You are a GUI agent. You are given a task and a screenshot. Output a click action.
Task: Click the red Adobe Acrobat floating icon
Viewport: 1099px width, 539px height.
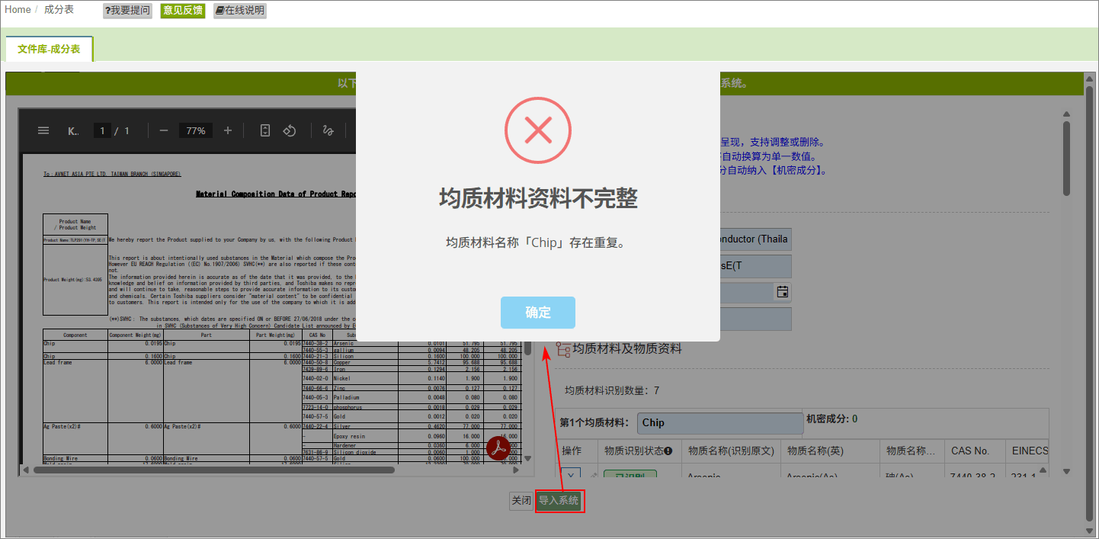click(498, 448)
